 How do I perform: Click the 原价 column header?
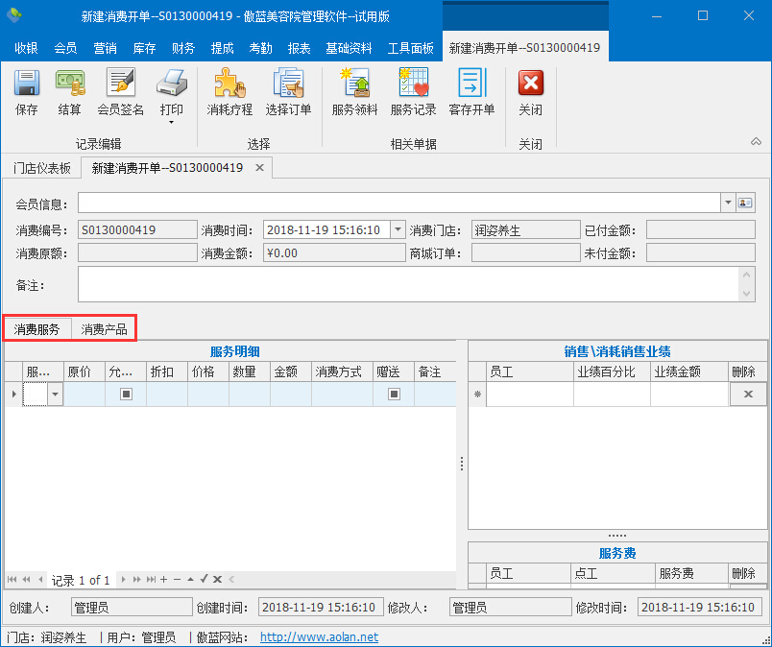click(x=84, y=371)
